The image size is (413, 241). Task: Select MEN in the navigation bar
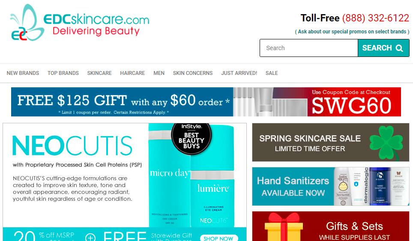(x=159, y=73)
